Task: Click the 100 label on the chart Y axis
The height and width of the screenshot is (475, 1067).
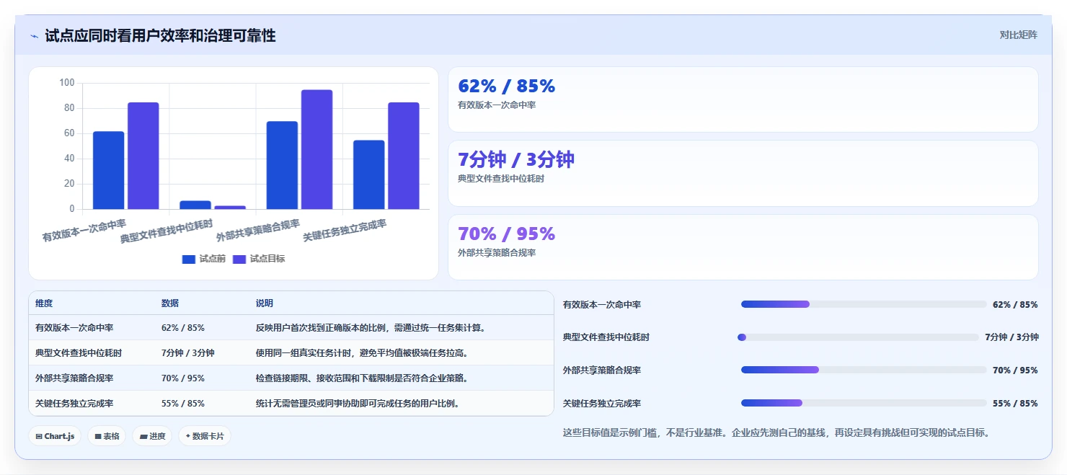Action: point(67,83)
